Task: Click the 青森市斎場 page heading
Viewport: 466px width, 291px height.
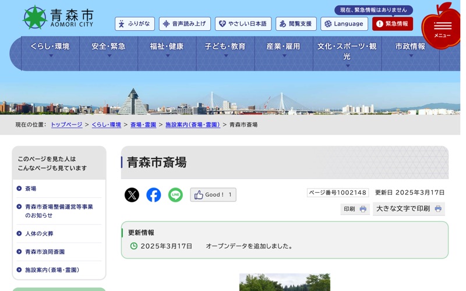Action: [x=157, y=162]
